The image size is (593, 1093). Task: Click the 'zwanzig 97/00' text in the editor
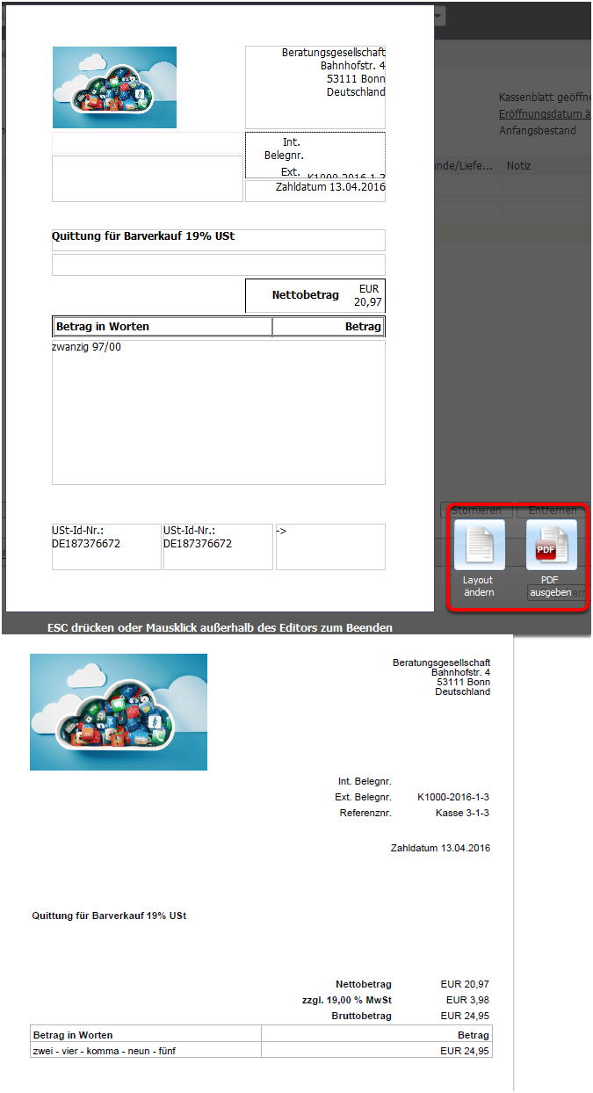click(86, 347)
